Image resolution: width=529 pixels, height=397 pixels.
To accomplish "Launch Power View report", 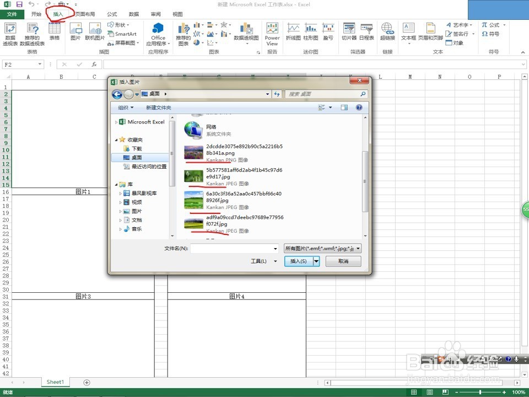I will pos(272,34).
